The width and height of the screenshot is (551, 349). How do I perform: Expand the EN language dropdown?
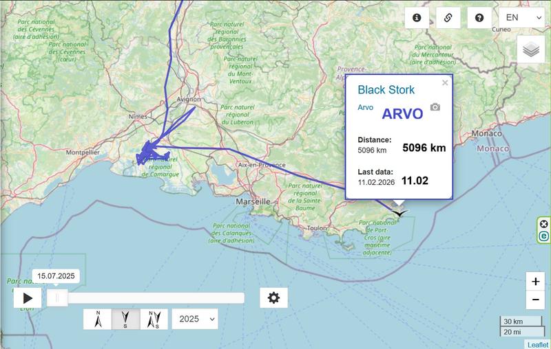click(x=521, y=18)
